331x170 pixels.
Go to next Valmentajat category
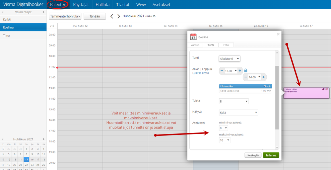[x=44, y=12]
